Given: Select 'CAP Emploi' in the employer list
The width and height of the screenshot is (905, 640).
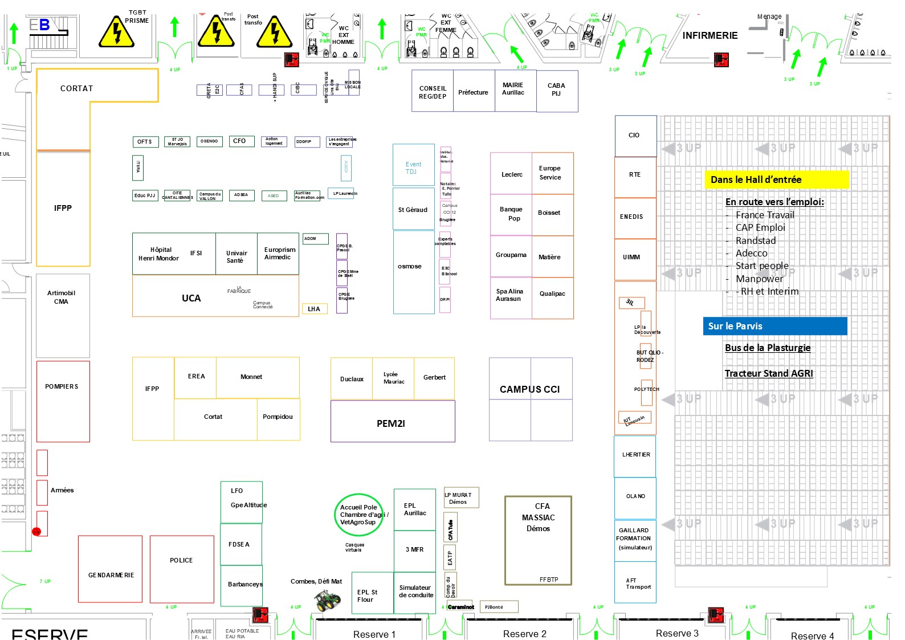Looking at the screenshot, I should [x=760, y=227].
